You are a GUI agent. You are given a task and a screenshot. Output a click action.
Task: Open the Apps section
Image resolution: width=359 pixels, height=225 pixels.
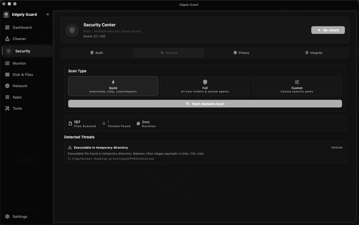tap(26, 97)
